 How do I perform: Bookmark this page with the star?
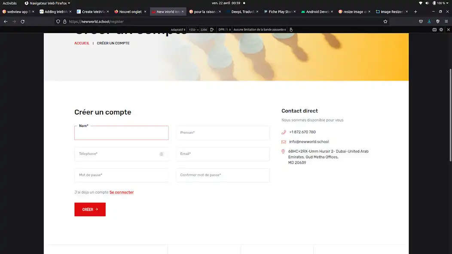click(385, 21)
